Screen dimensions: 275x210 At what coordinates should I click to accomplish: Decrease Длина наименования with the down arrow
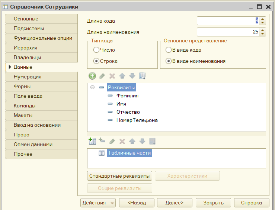[263, 33]
